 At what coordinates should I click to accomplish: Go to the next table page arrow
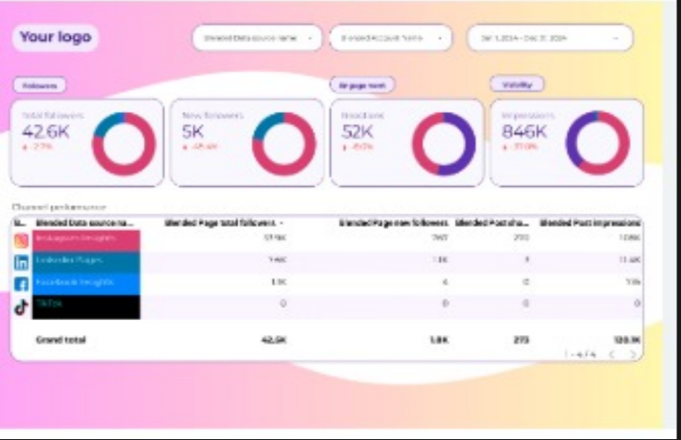[632, 354]
